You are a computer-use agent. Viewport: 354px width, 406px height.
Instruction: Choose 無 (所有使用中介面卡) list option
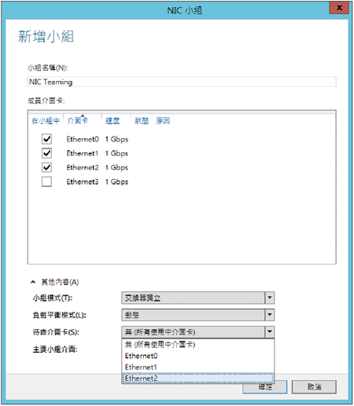198,345
